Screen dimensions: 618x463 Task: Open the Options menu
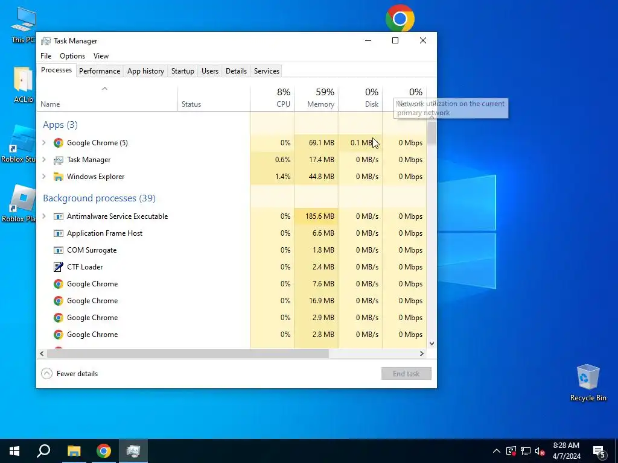pyautogui.click(x=72, y=56)
